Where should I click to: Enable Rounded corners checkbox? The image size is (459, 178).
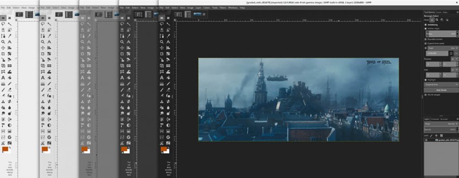click(426, 39)
